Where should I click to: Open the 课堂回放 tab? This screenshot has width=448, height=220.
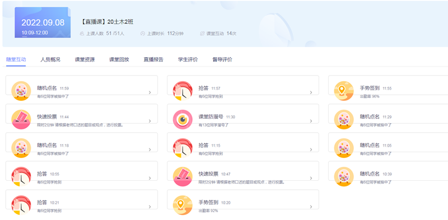click(x=119, y=60)
